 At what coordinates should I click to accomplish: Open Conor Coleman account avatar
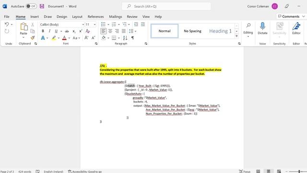[x=274, y=6]
